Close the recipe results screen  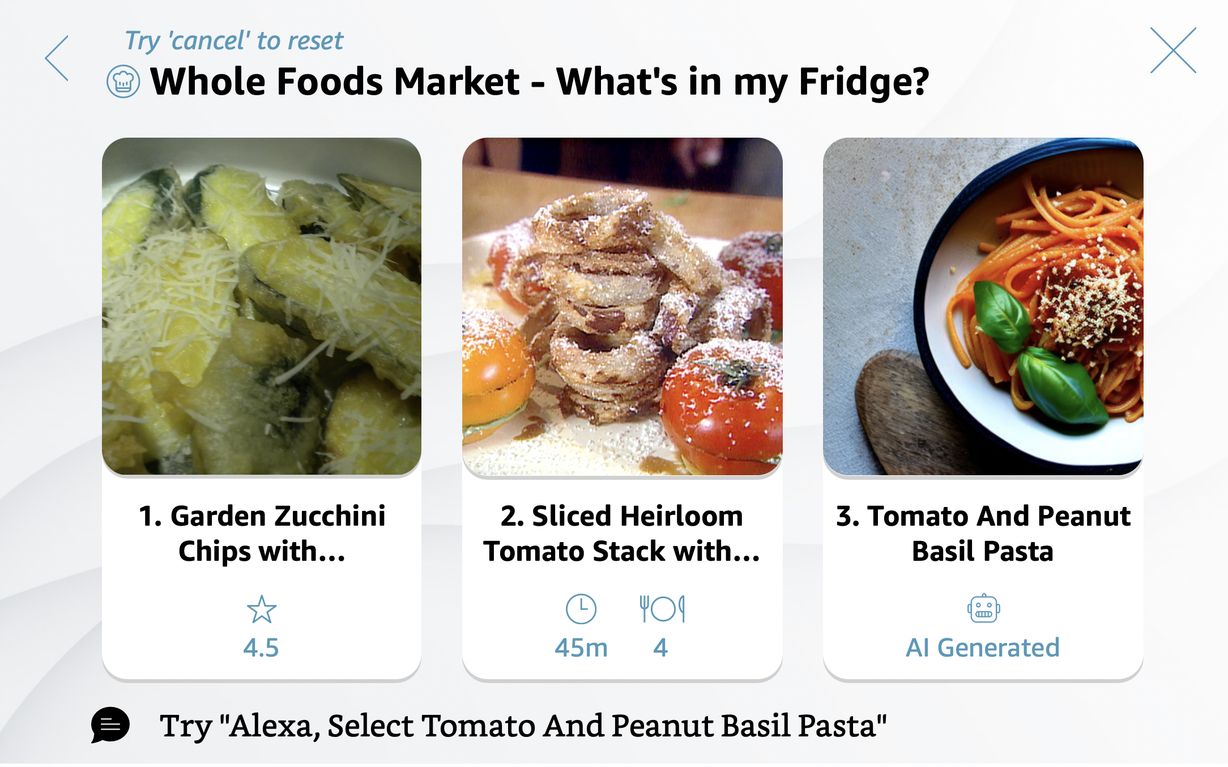[1172, 50]
